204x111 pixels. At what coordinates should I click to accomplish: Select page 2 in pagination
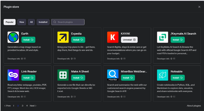[x=18, y=106]
